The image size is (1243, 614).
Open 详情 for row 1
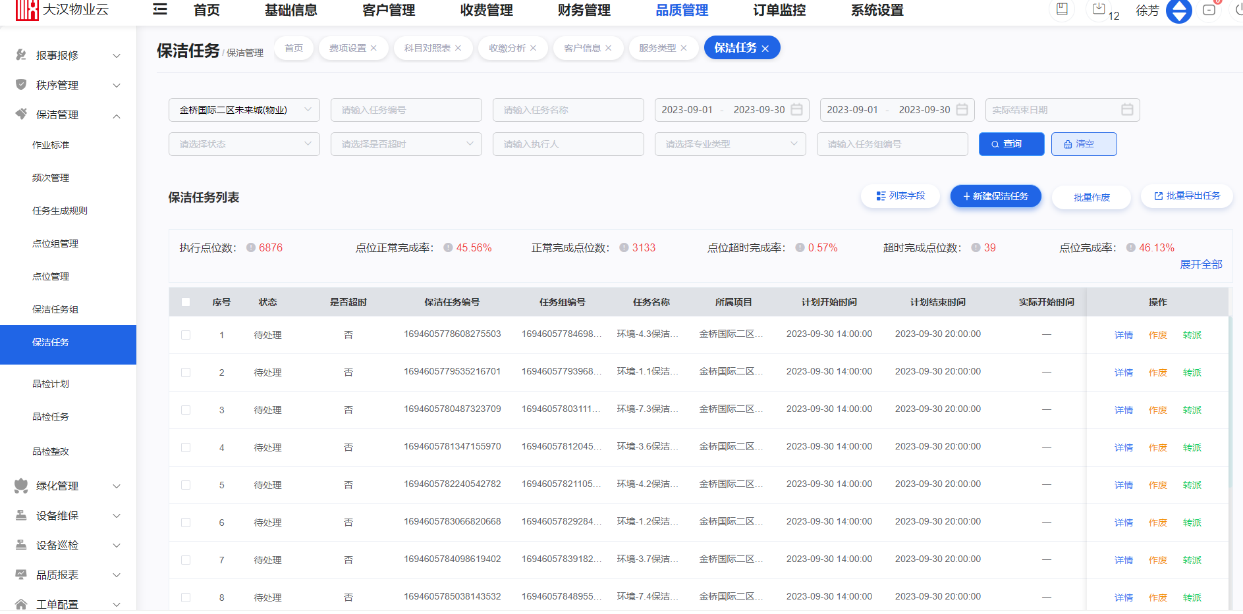[1124, 335]
